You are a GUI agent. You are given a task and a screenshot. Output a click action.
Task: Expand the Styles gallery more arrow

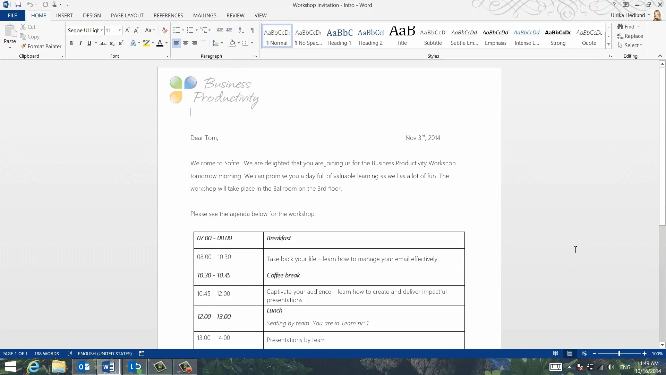point(608,45)
